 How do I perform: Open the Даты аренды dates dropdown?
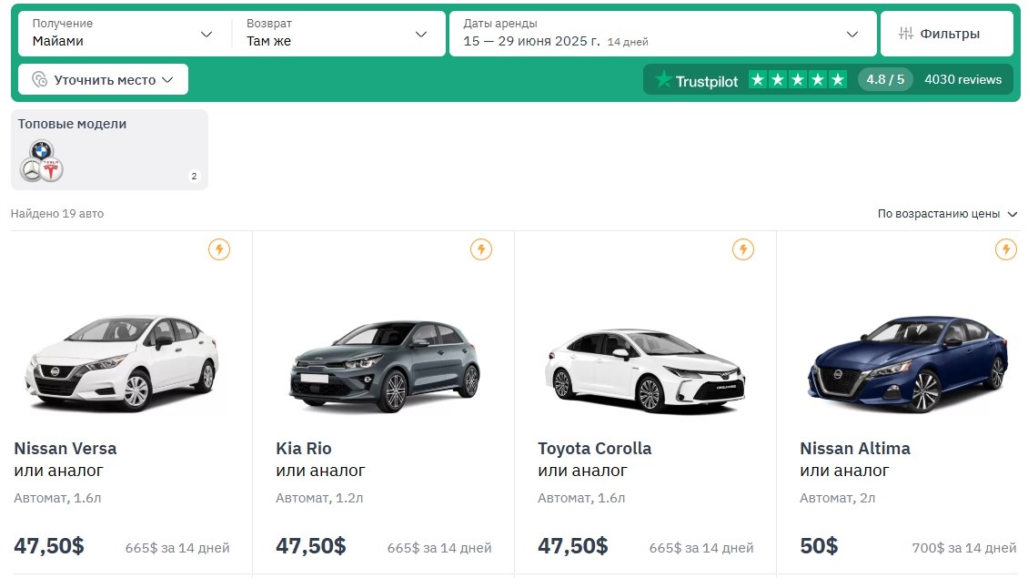point(660,33)
